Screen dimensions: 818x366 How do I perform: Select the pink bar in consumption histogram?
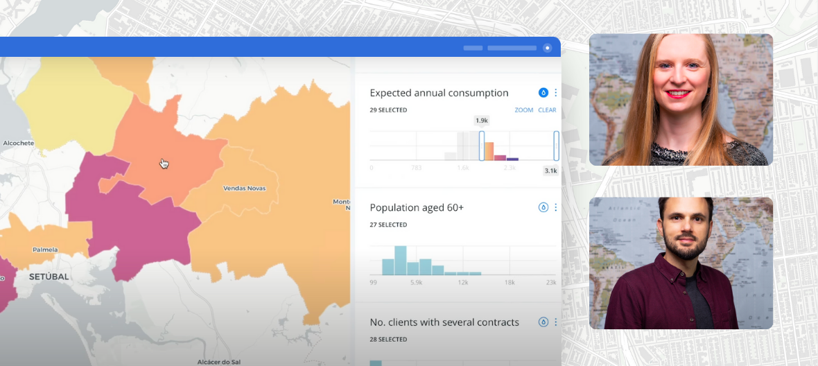coord(501,157)
